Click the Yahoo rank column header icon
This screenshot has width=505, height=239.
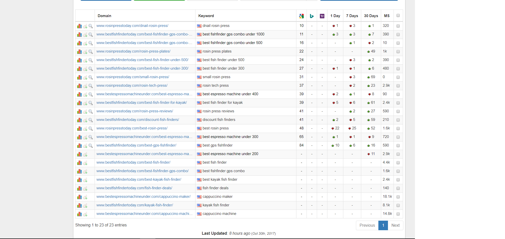click(322, 16)
